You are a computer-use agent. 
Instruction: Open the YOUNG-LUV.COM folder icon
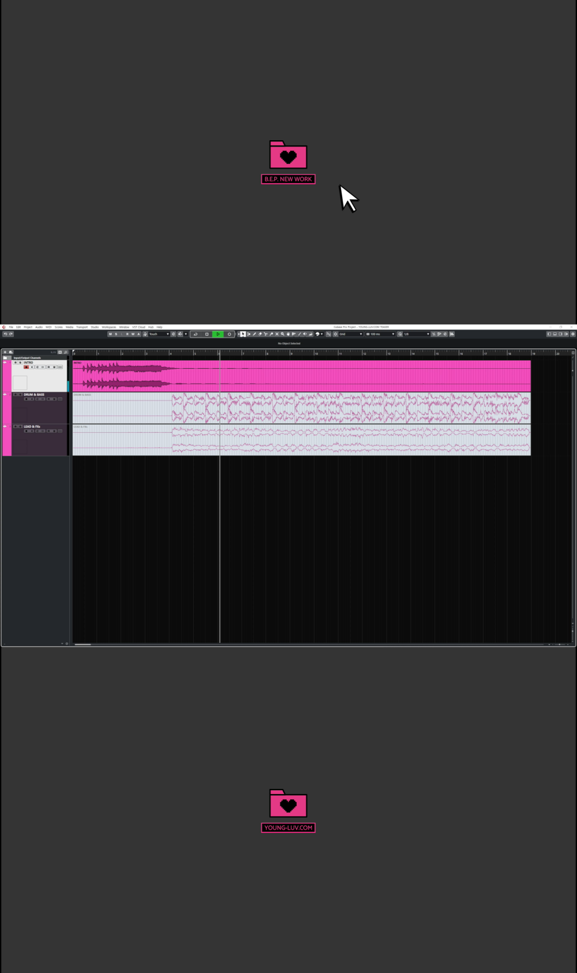[288, 803]
